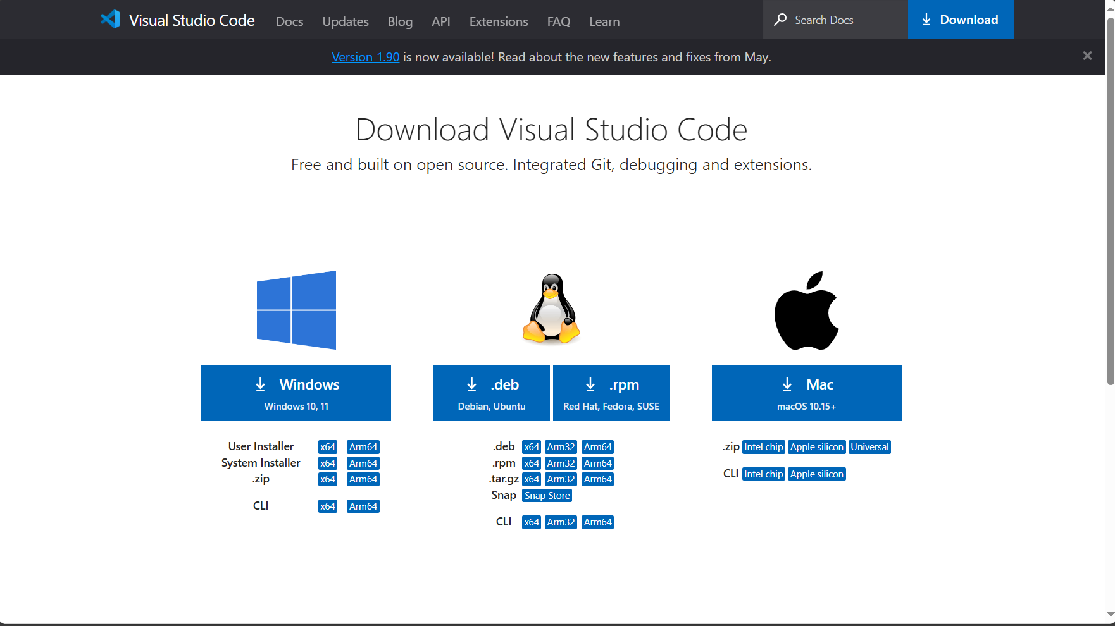Select Windows CLI x64 download

[x=328, y=506]
